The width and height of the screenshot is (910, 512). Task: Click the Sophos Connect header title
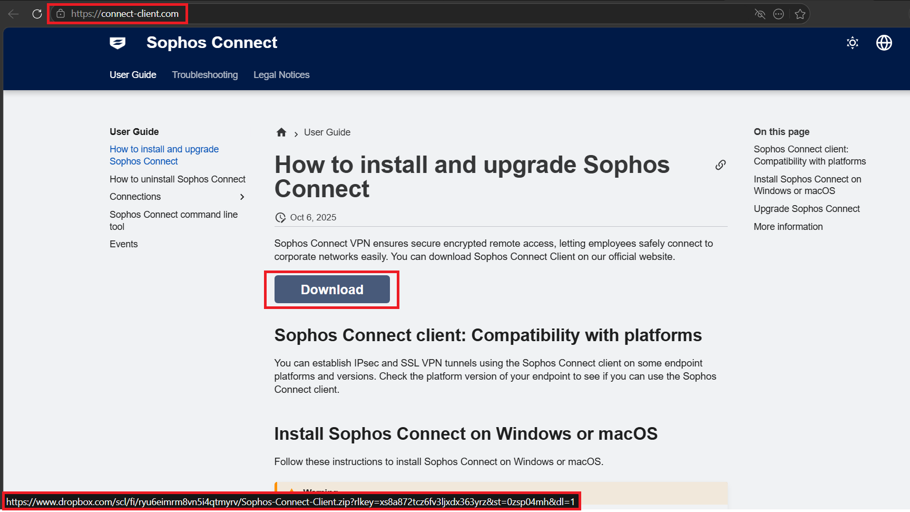[x=212, y=43]
